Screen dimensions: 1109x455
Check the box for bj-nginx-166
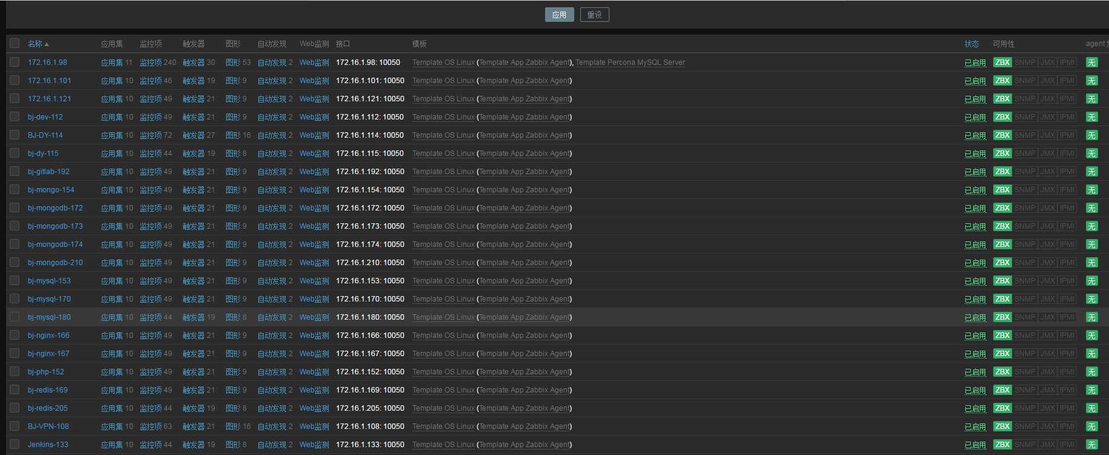(x=15, y=335)
